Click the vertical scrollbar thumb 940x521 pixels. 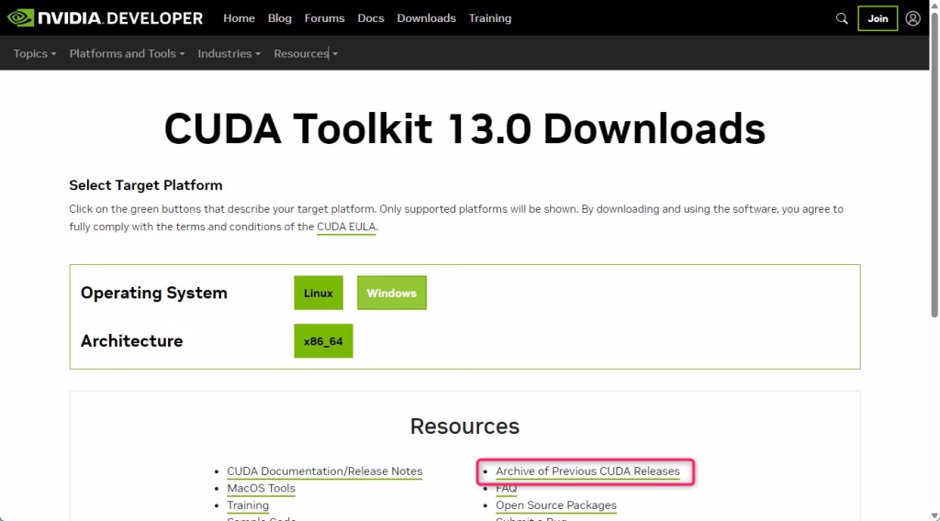934,165
